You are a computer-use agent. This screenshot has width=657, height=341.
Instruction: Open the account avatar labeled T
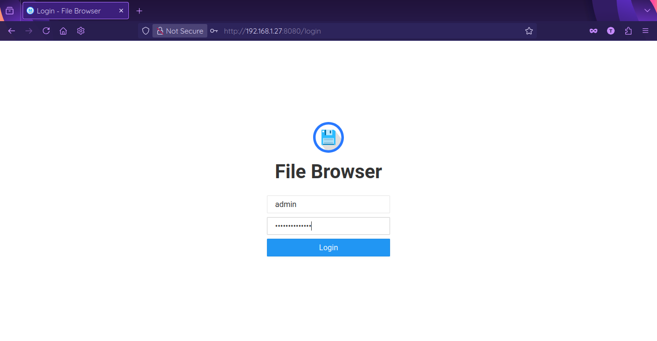pos(611,31)
